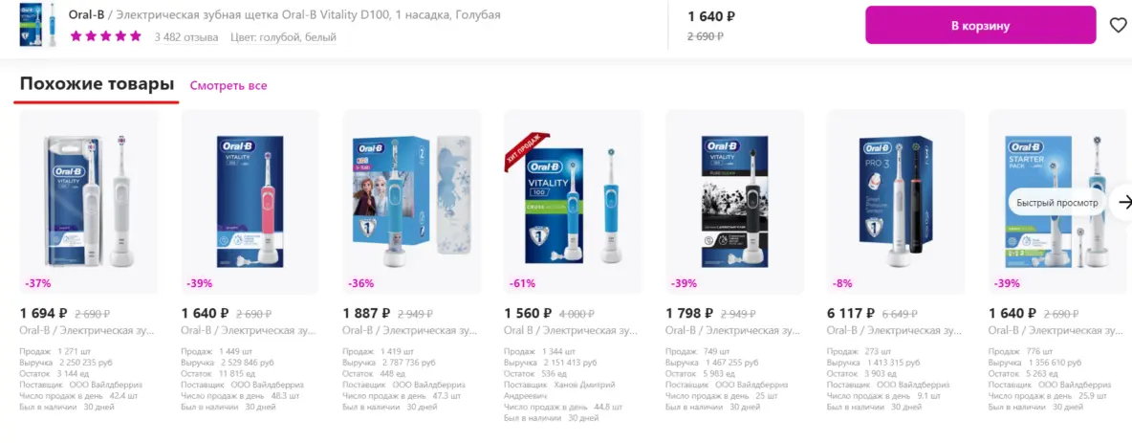This screenshot has width=1132, height=443.
Task: Add product to favorites with heart icon
Action: [x=1118, y=25]
